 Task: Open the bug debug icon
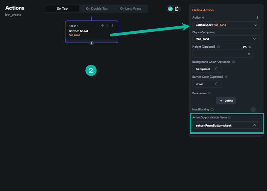click(177, 9)
